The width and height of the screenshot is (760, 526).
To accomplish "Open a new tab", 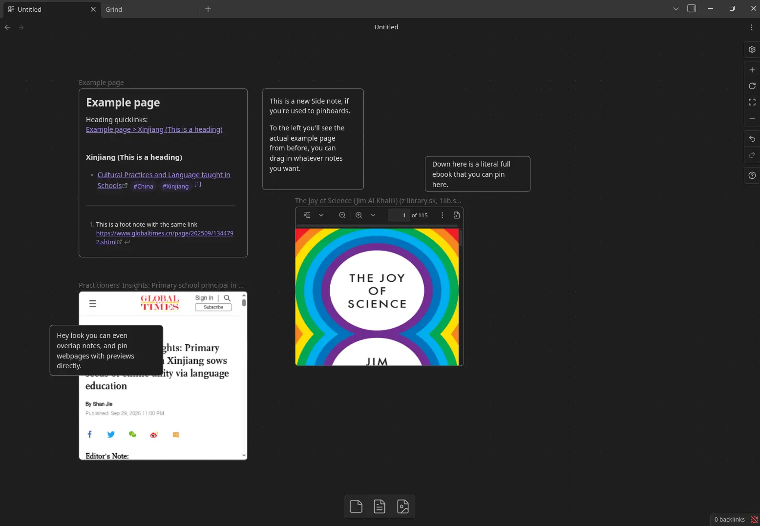I will coord(208,9).
